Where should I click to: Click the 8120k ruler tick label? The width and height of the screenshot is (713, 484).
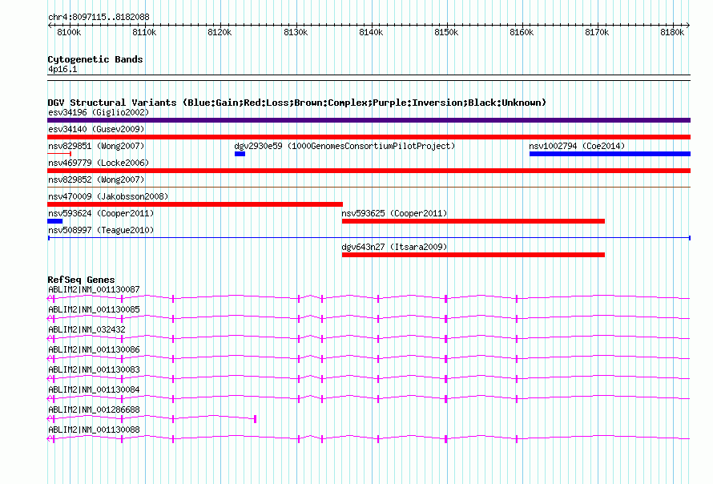pos(220,32)
